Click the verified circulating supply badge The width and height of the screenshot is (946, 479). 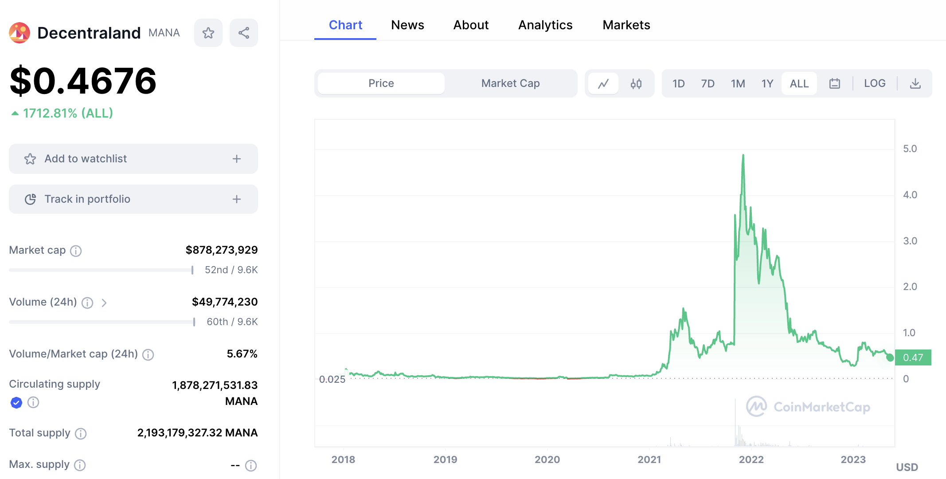pos(16,403)
